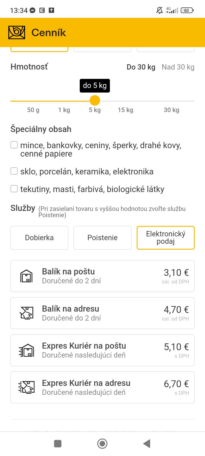This screenshot has height=456, width=205.
Task: Switch to Nad 30 kg tab
Action: [178, 67]
